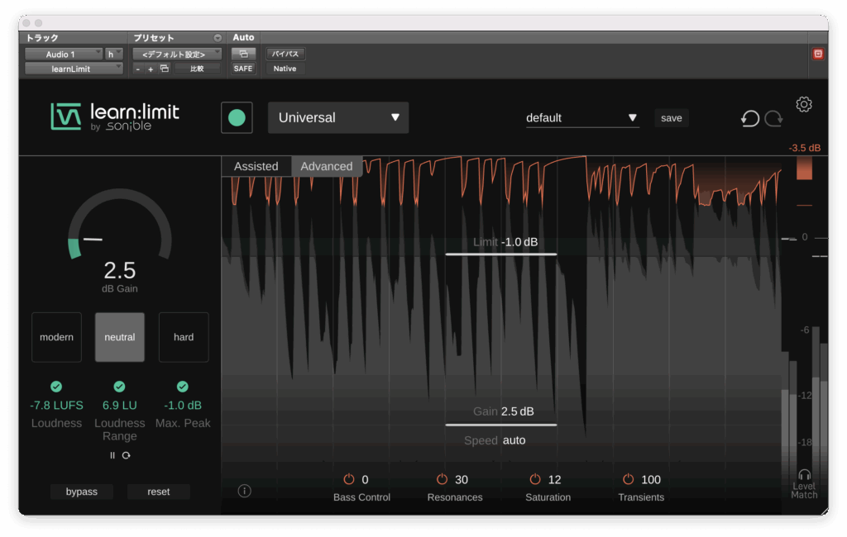Viewport: 847px width, 537px height.
Task: Open the <デフォルト設定> preset dropdown
Action: (x=177, y=54)
